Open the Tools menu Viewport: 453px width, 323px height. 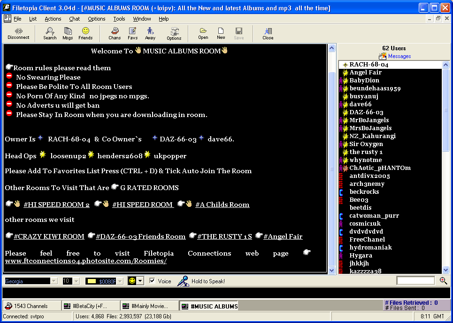(119, 19)
